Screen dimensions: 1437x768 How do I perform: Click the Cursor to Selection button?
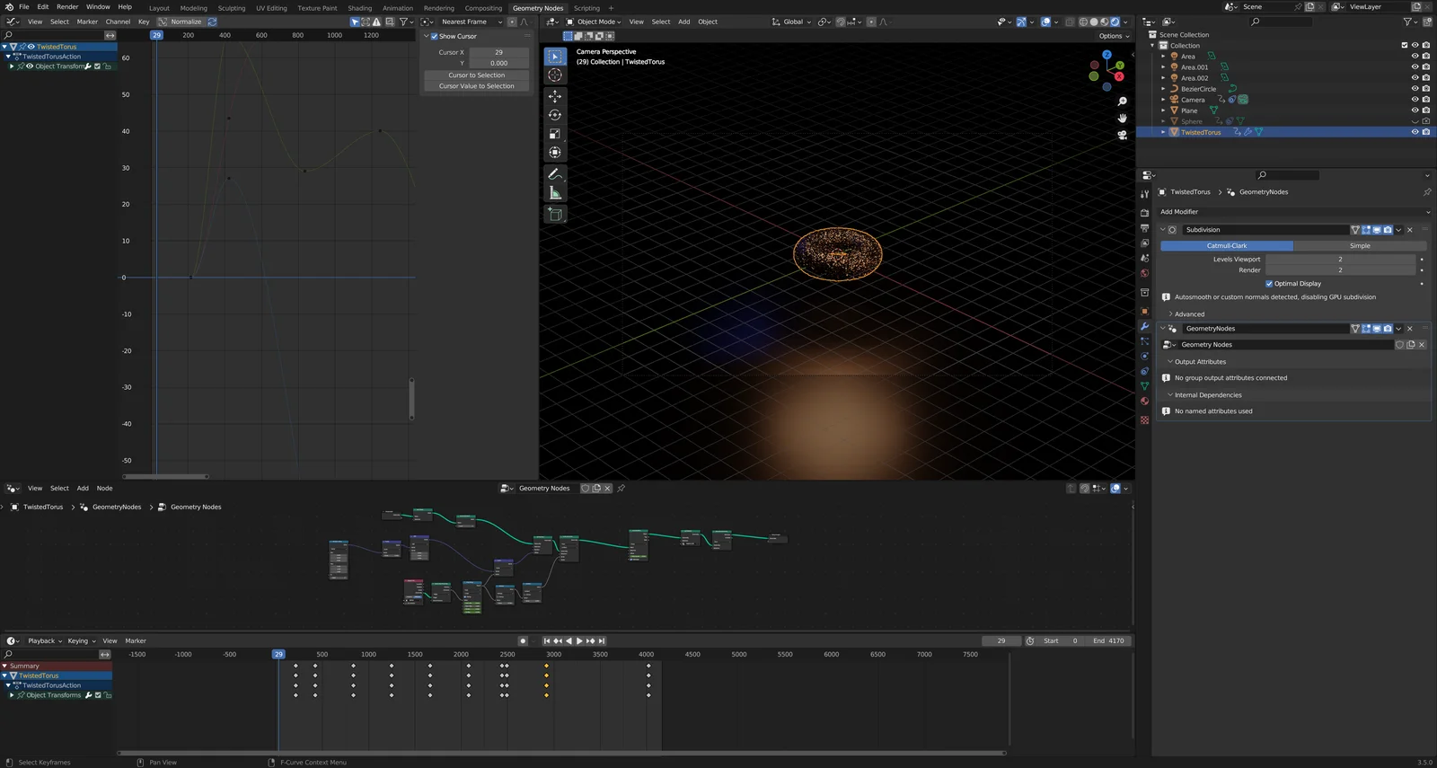click(476, 75)
